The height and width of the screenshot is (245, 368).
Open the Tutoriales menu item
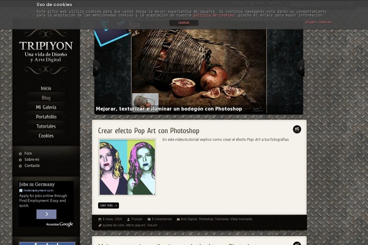click(x=46, y=126)
